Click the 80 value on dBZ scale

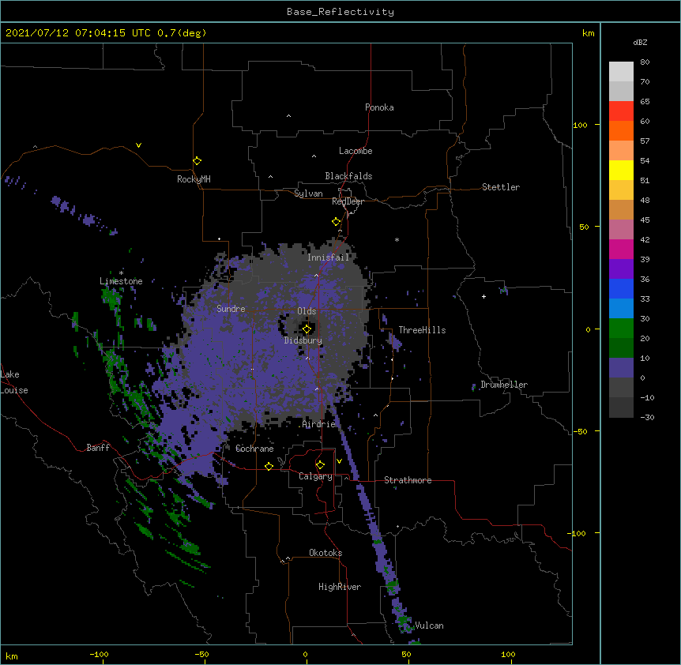tap(645, 62)
